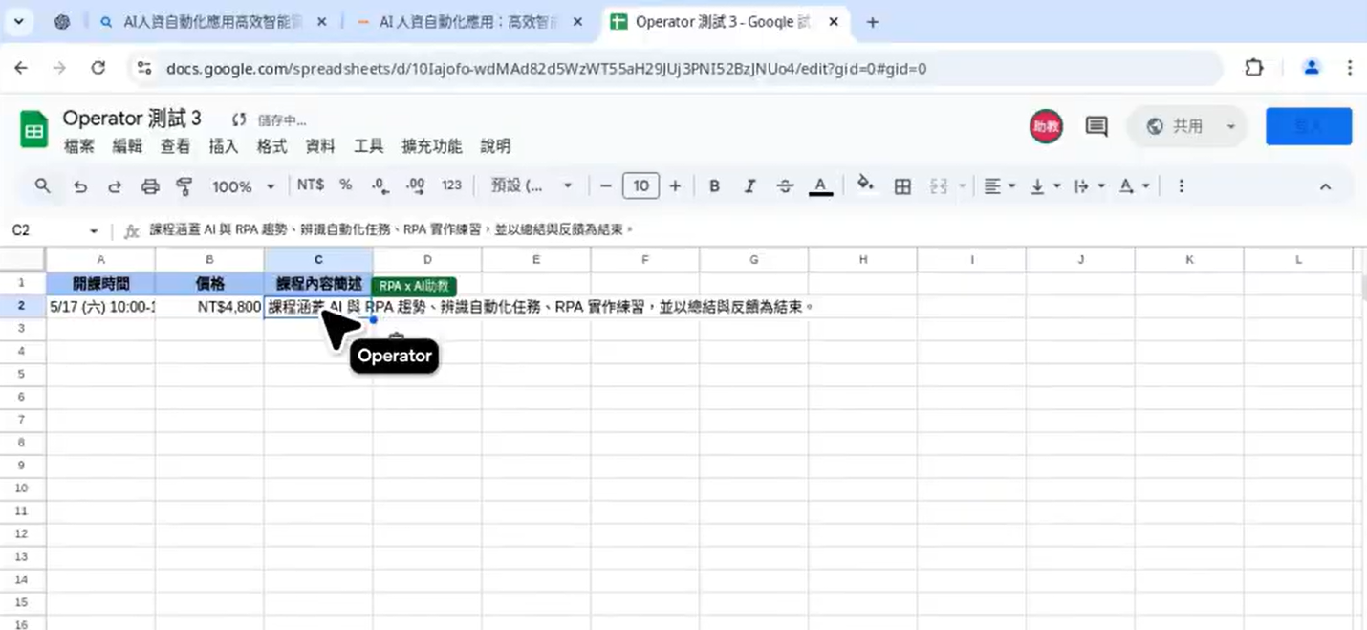Open the 說明 menu

pos(495,146)
